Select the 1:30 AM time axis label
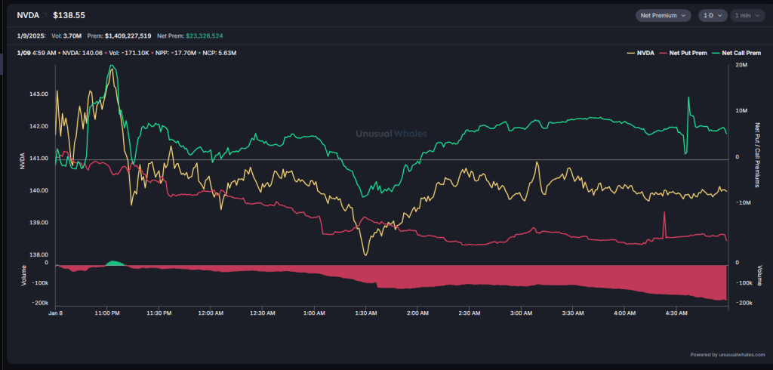This screenshot has height=370, width=773. pos(365,312)
